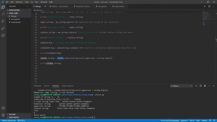
Task: Click the feedback icon in status bar
Action: pos(210,121)
